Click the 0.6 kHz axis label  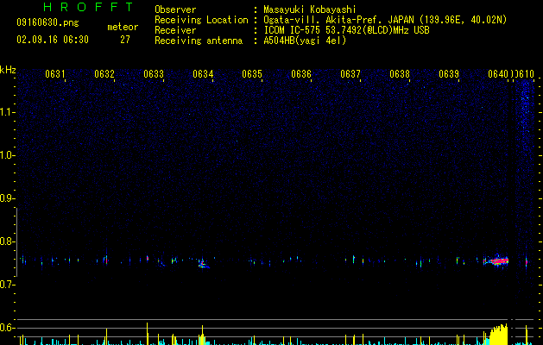[7, 328]
